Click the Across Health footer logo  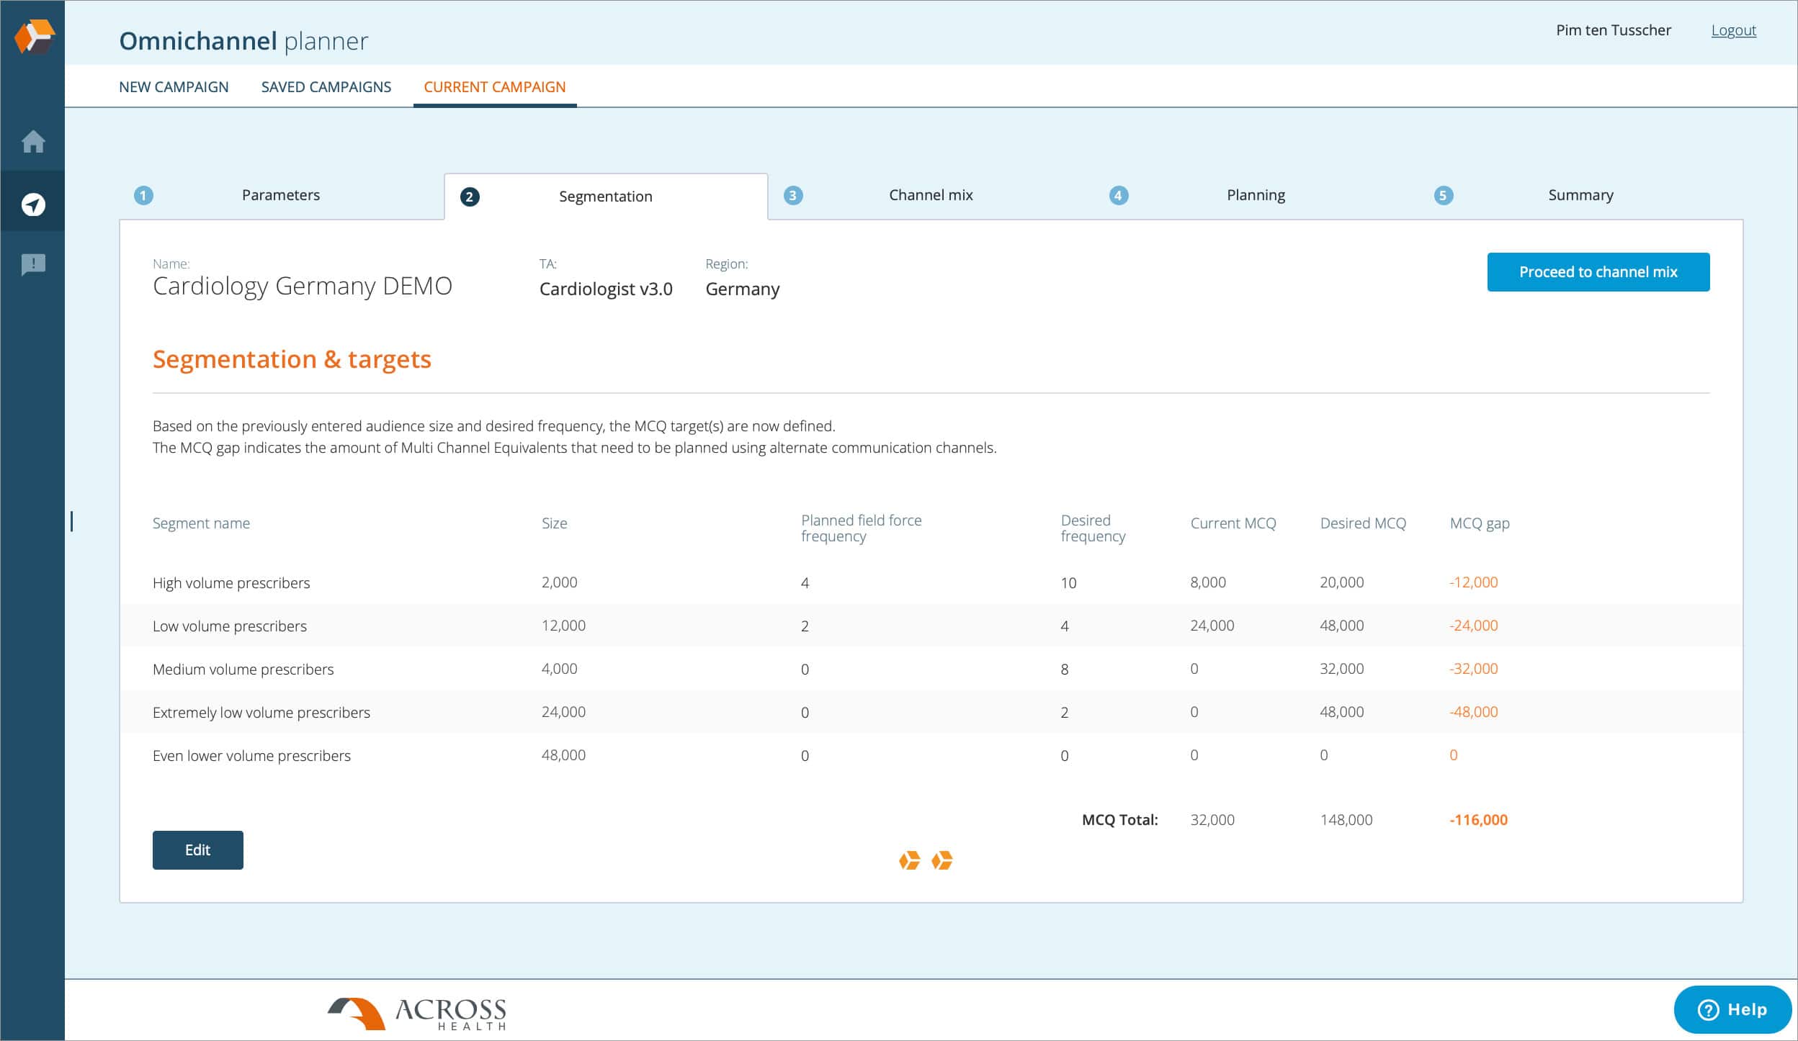pos(417,1014)
